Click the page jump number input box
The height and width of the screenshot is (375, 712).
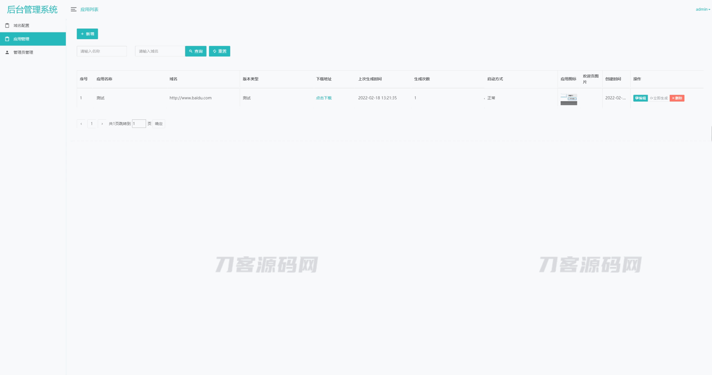pyautogui.click(x=139, y=124)
